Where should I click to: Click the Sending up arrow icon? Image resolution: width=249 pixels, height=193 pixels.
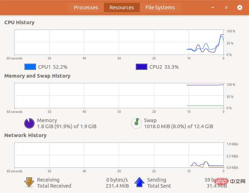pyautogui.click(x=139, y=182)
